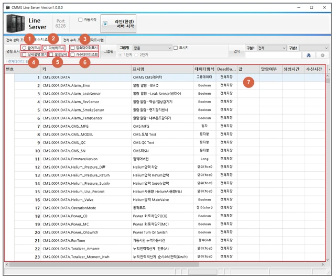
Task: Select row CMS.0001.DATA.CMS_MFG
Action: (170, 126)
